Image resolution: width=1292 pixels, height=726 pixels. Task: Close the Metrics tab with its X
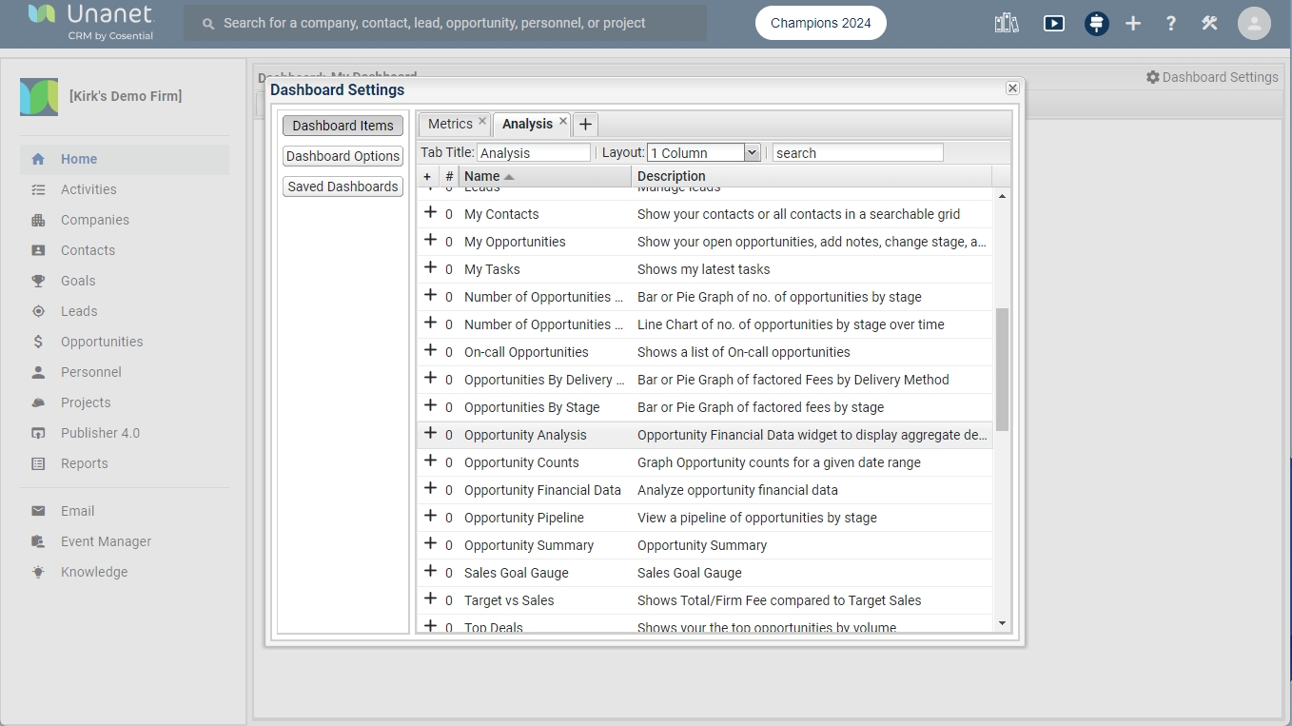[482, 122]
